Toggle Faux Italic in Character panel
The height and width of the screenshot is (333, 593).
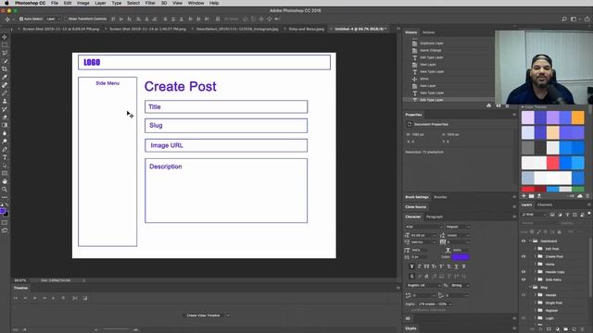(x=420, y=266)
